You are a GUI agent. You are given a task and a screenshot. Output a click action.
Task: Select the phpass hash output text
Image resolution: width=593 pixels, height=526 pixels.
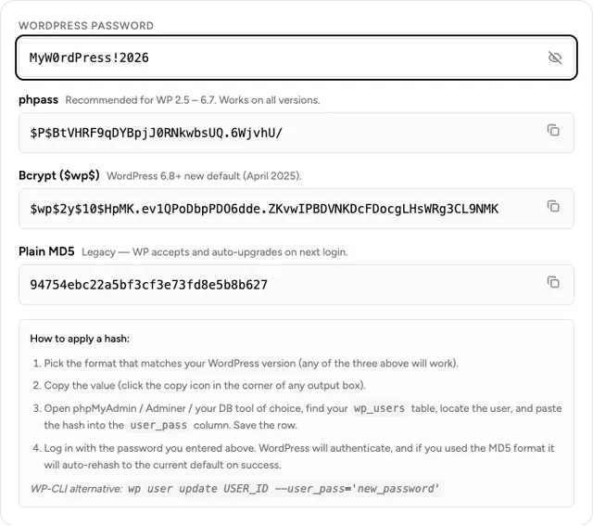pos(157,133)
